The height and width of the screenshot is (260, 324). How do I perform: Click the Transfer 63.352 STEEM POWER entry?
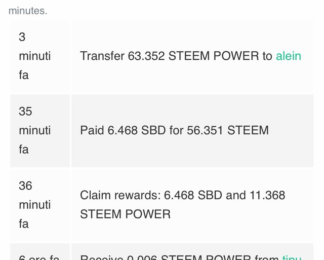point(192,56)
